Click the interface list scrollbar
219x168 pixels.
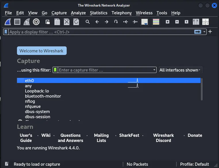(x=201, y=89)
